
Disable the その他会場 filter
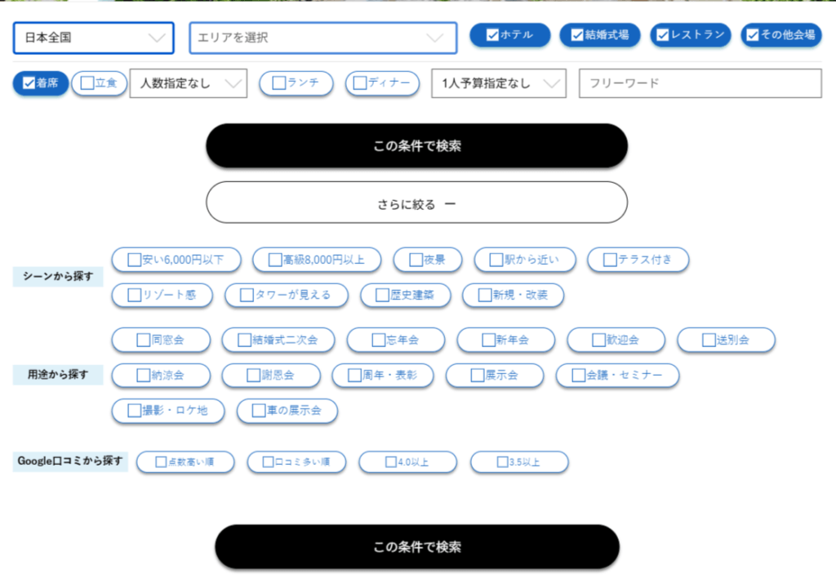coord(781,35)
